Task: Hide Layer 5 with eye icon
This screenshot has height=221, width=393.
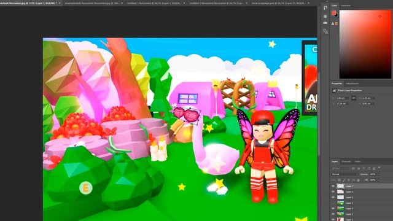Action: pyautogui.click(x=333, y=197)
